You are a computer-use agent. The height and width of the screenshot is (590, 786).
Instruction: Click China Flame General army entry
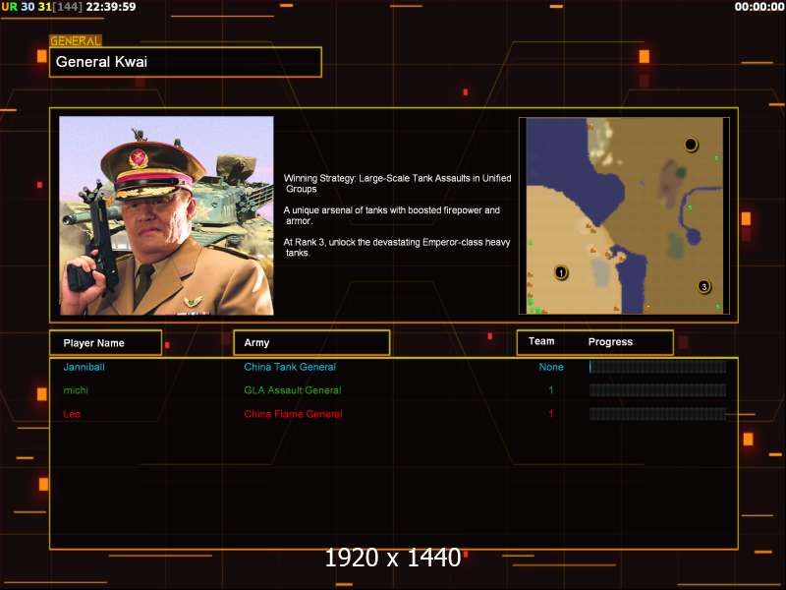(293, 414)
